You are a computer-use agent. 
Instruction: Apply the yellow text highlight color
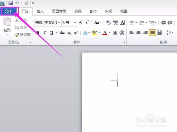(95, 33)
